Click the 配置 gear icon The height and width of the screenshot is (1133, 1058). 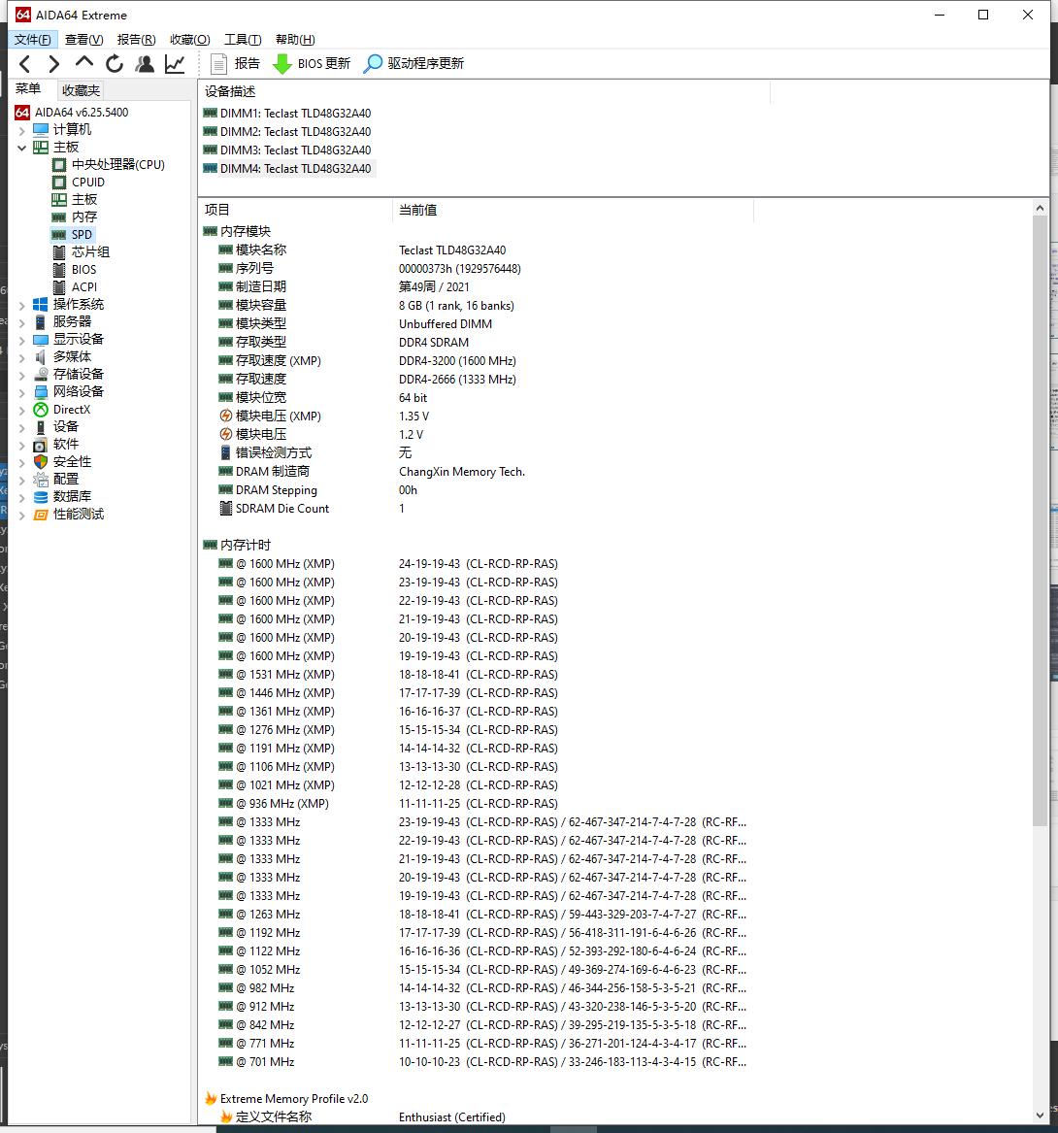[41, 479]
